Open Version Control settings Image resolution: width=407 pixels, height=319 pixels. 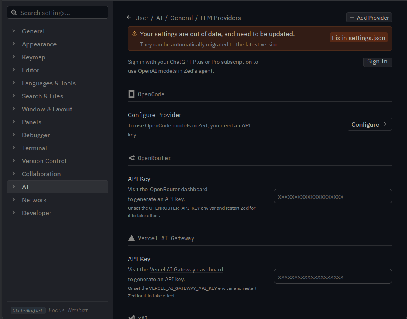[57, 161]
